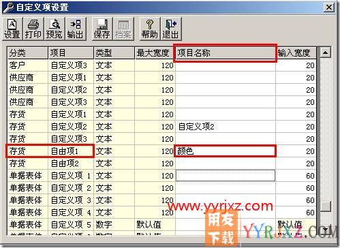The width and height of the screenshot is (340, 248).
Task: Click input width 60 for 单据表体 自定义项 2
Action: pos(296,188)
